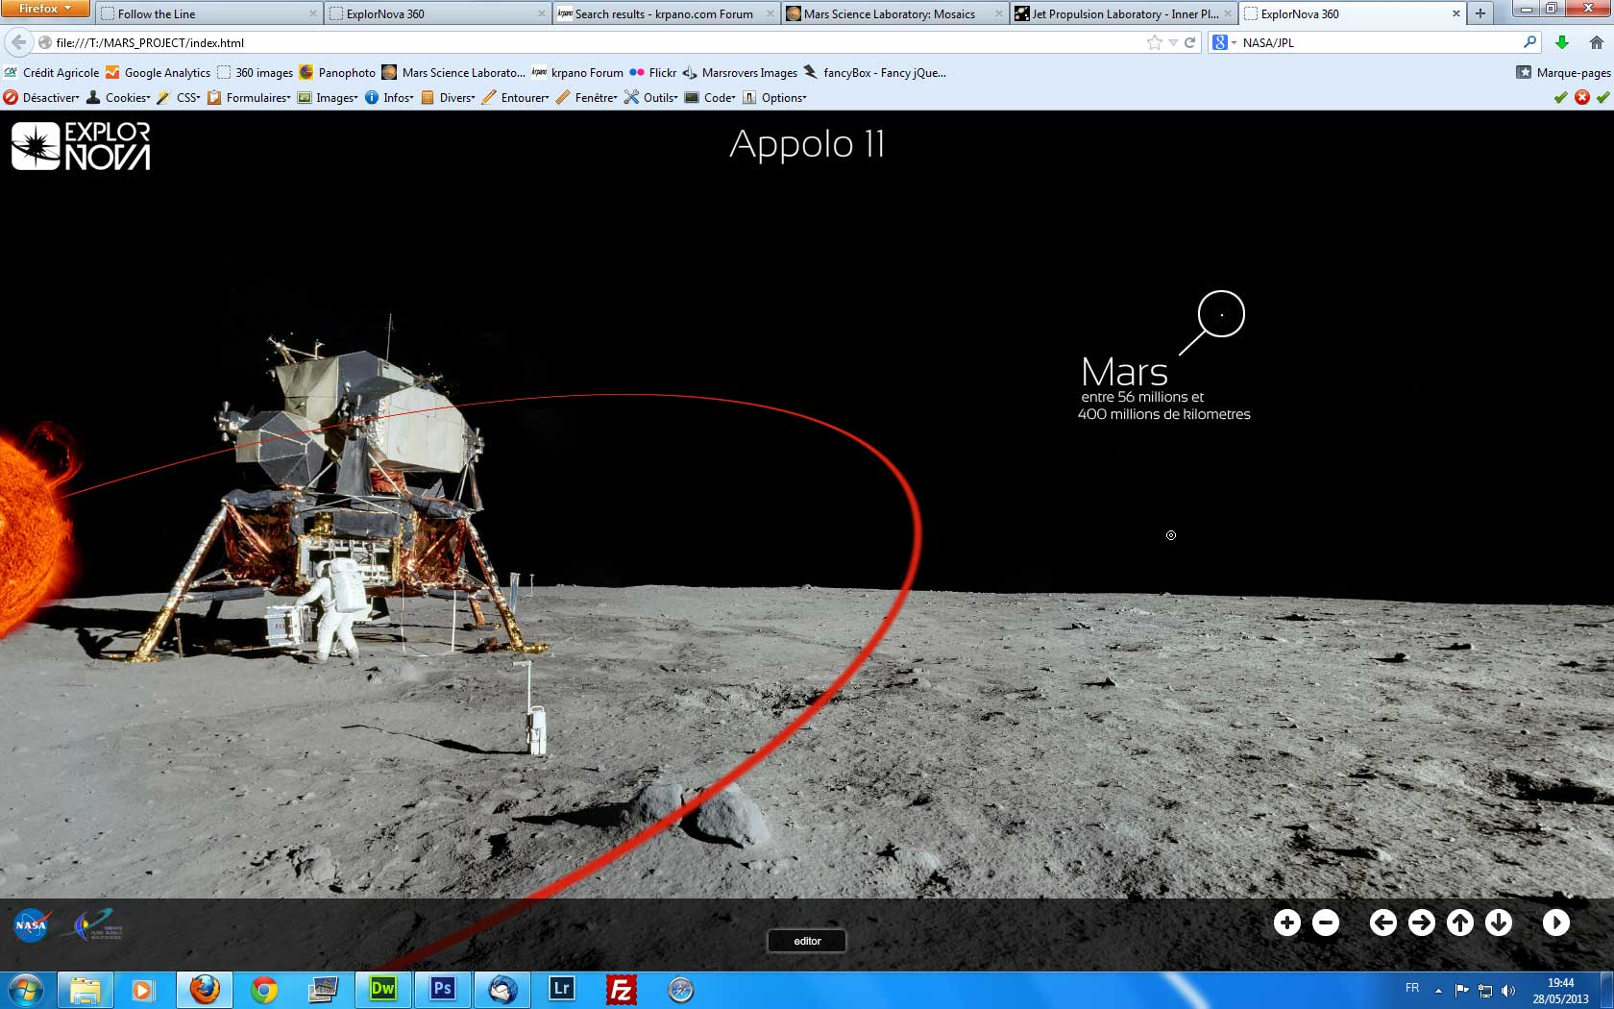Click the ExplorNova logo
Viewport: 1614px width, 1009px height.
[81, 146]
